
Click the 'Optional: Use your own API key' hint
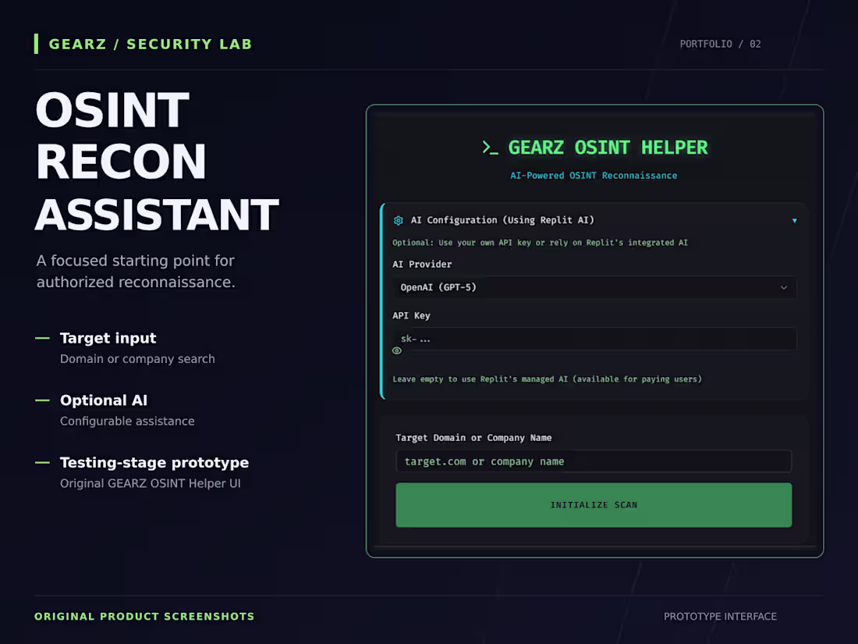540,243
